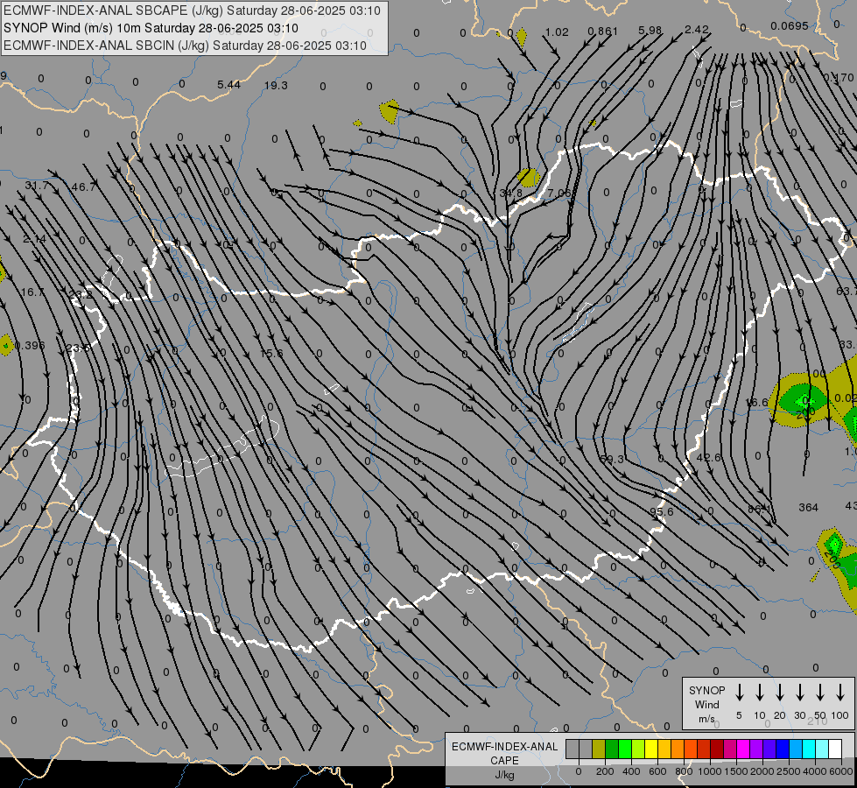Click the SBCAPE title line in header
Viewport: 857px width, 788px height.
tap(192, 11)
